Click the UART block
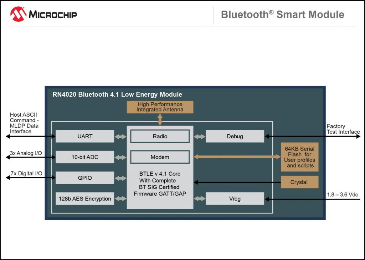365x260 pixels. (85, 136)
